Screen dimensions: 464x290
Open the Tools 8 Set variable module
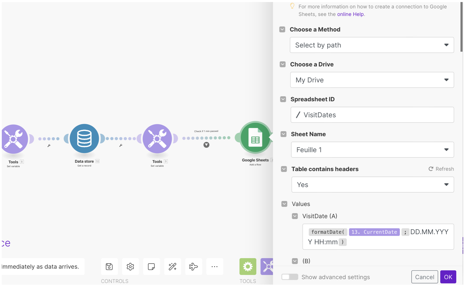pyautogui.click(x=14, y=139)
